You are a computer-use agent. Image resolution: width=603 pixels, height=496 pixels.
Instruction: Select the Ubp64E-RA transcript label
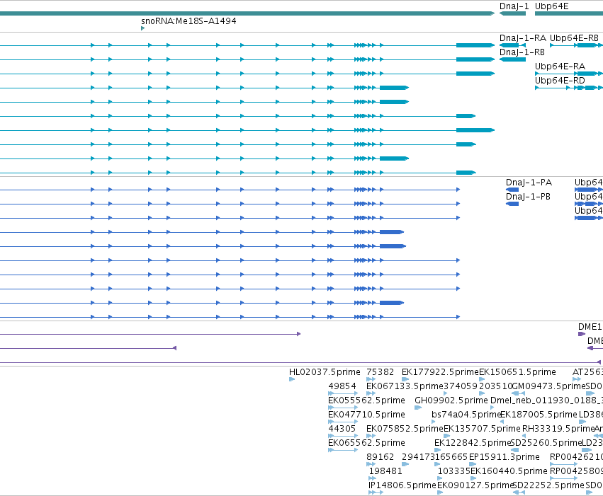point(560,67)
